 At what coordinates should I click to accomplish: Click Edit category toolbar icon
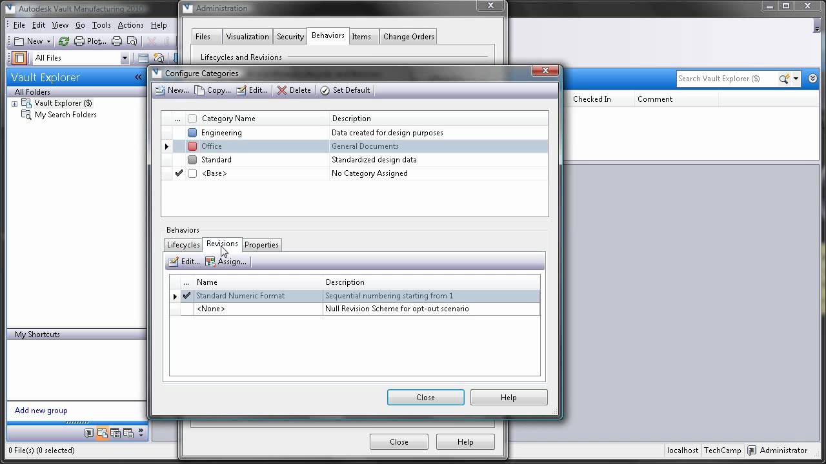(x=241, y=90)
